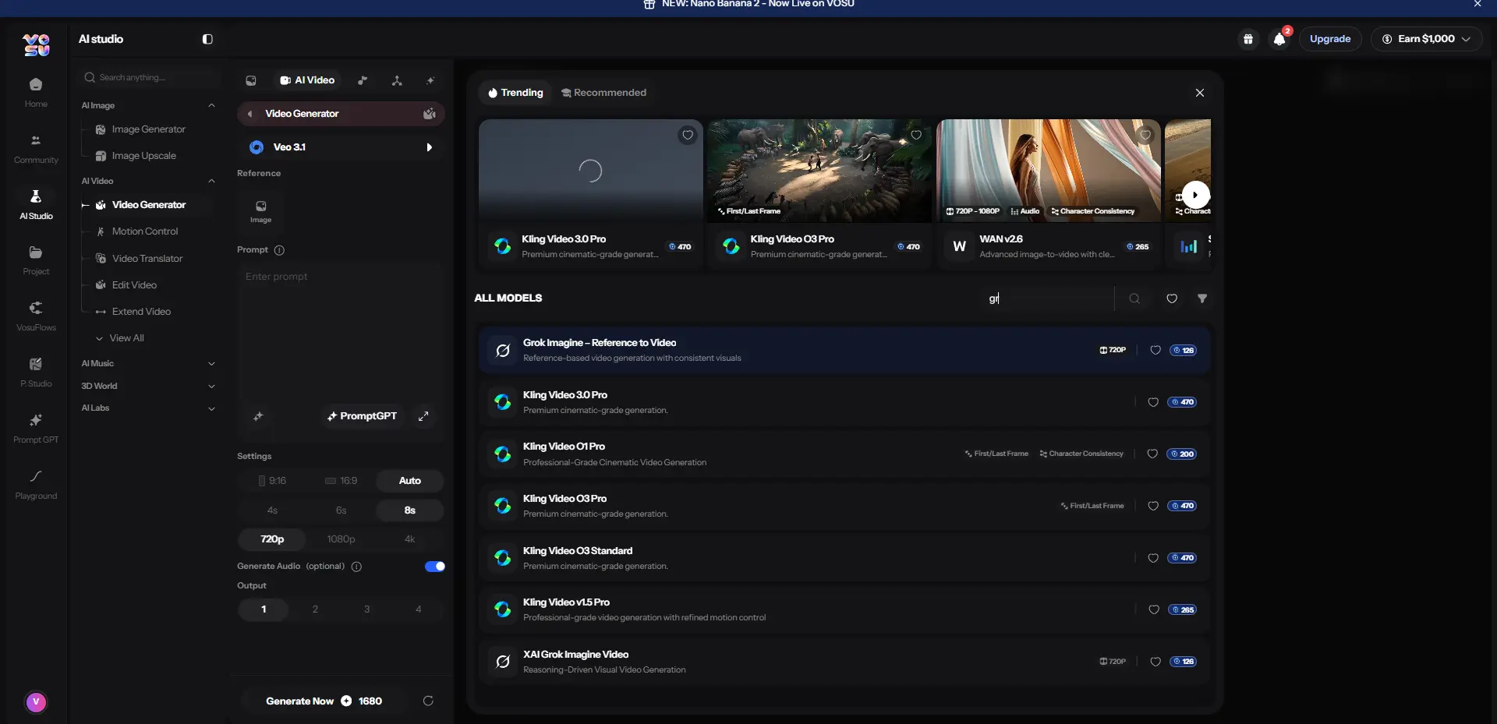
Task: Open the Playground section
Action: tap(36, 485)
